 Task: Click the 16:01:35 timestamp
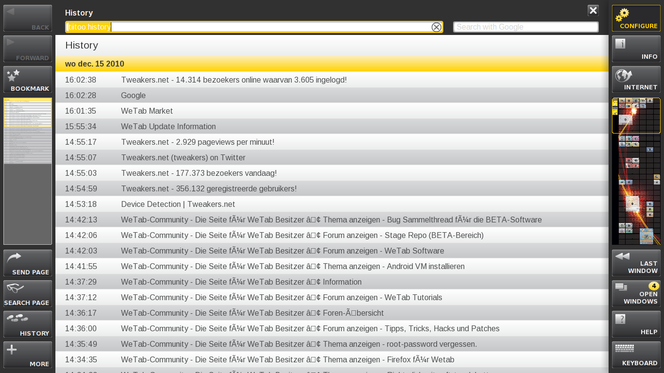coord(81,111)
